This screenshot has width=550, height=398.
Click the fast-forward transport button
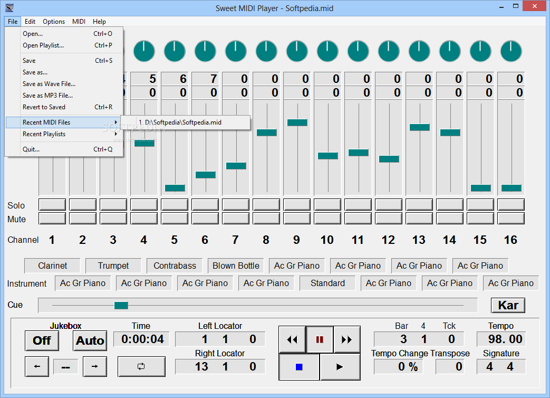(x=346, y=339)
